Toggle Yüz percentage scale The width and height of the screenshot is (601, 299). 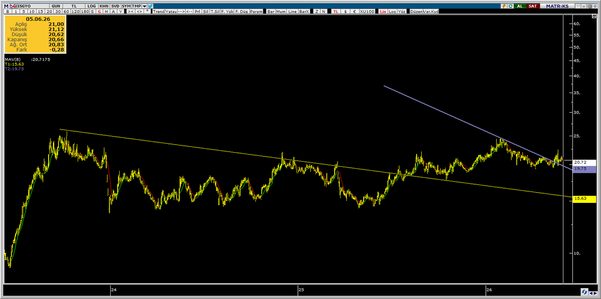pyautogui.click(x=402, y=12)
